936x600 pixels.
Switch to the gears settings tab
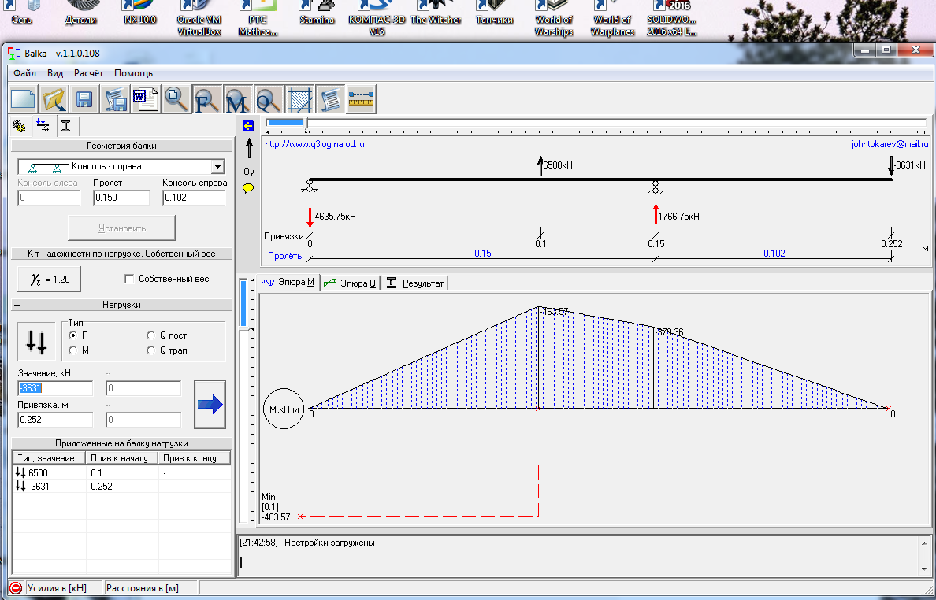coord(19,126)
